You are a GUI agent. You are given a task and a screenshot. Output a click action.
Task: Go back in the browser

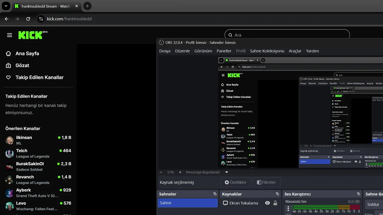[7, 19]
